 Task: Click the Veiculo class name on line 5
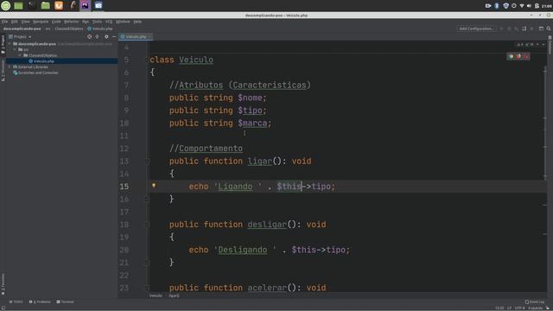coord(196,60)
